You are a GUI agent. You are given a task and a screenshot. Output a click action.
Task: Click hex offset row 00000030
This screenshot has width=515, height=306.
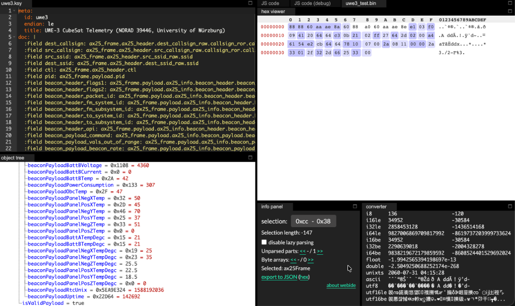click(x=272, y=52)
